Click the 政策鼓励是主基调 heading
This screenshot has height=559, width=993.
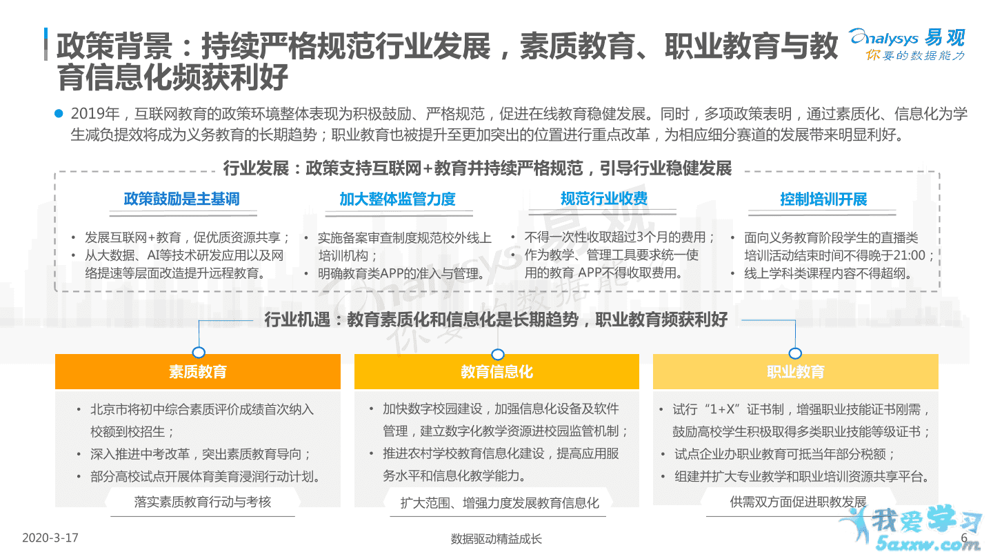[x=182, y=199]
